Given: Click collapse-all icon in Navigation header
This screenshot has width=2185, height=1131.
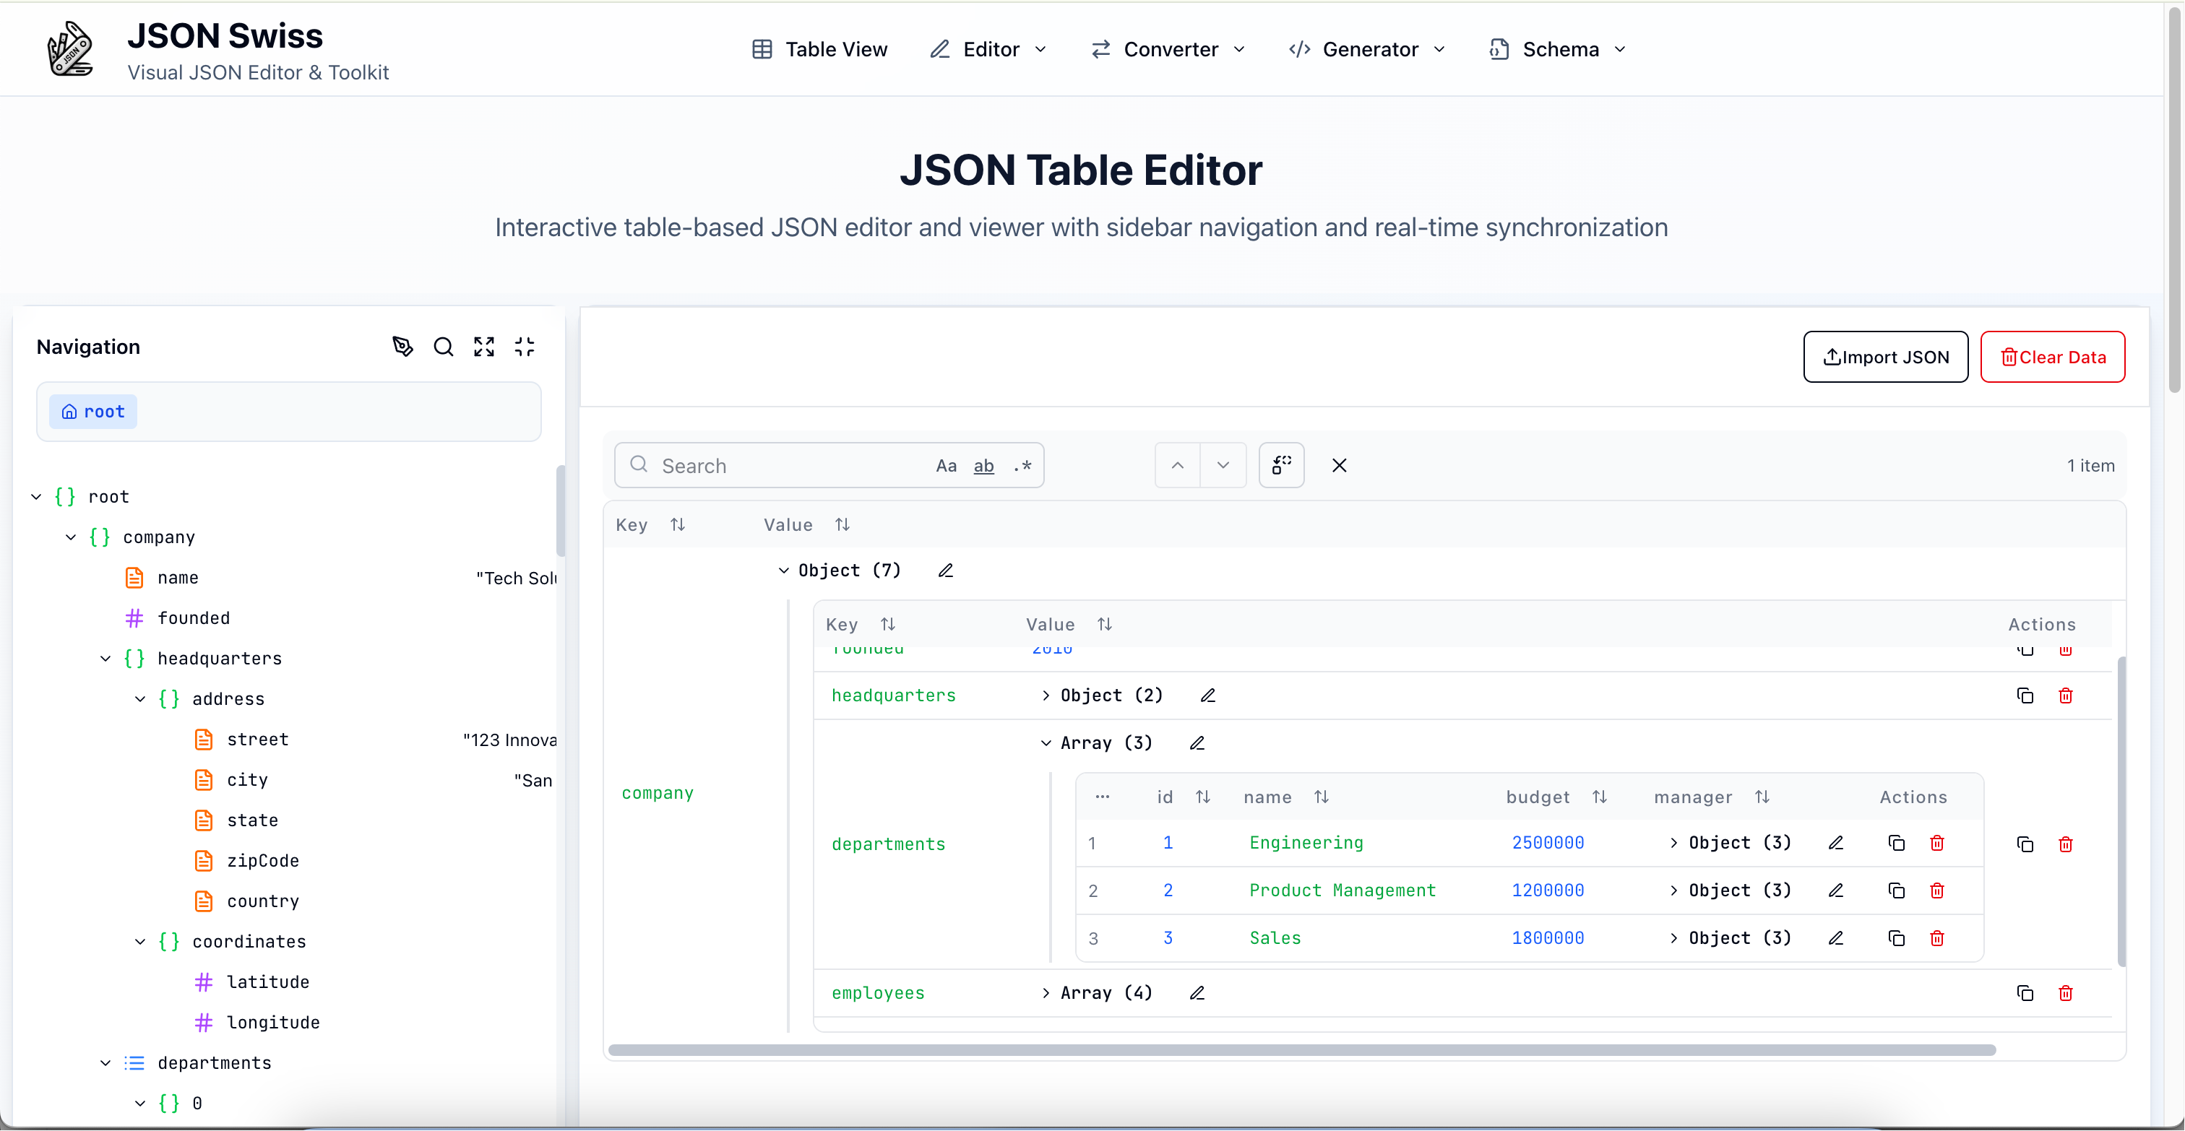Looking at the screenshot, I should pos(524,347).
